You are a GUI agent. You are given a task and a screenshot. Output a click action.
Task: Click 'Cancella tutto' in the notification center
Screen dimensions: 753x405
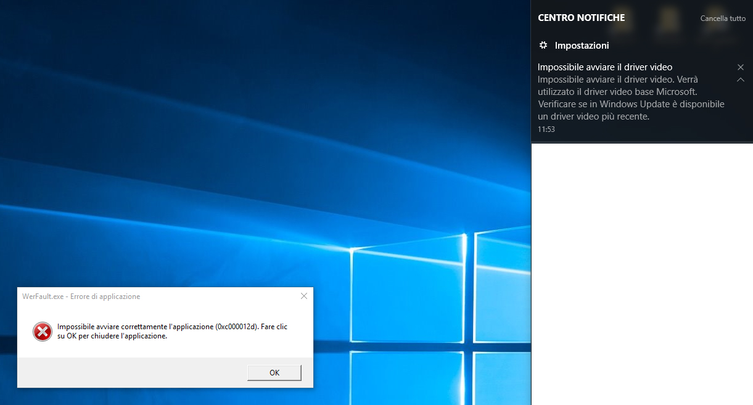(x=723, y=18)
